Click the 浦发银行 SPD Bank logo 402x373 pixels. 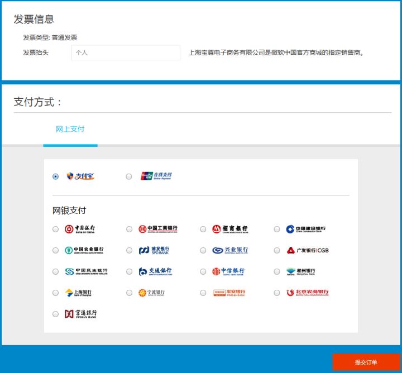154,250
